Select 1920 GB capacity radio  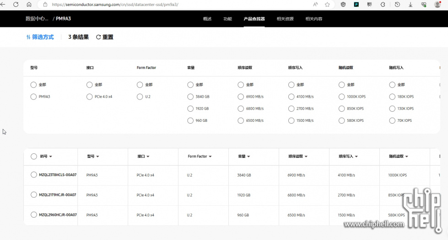190,109
